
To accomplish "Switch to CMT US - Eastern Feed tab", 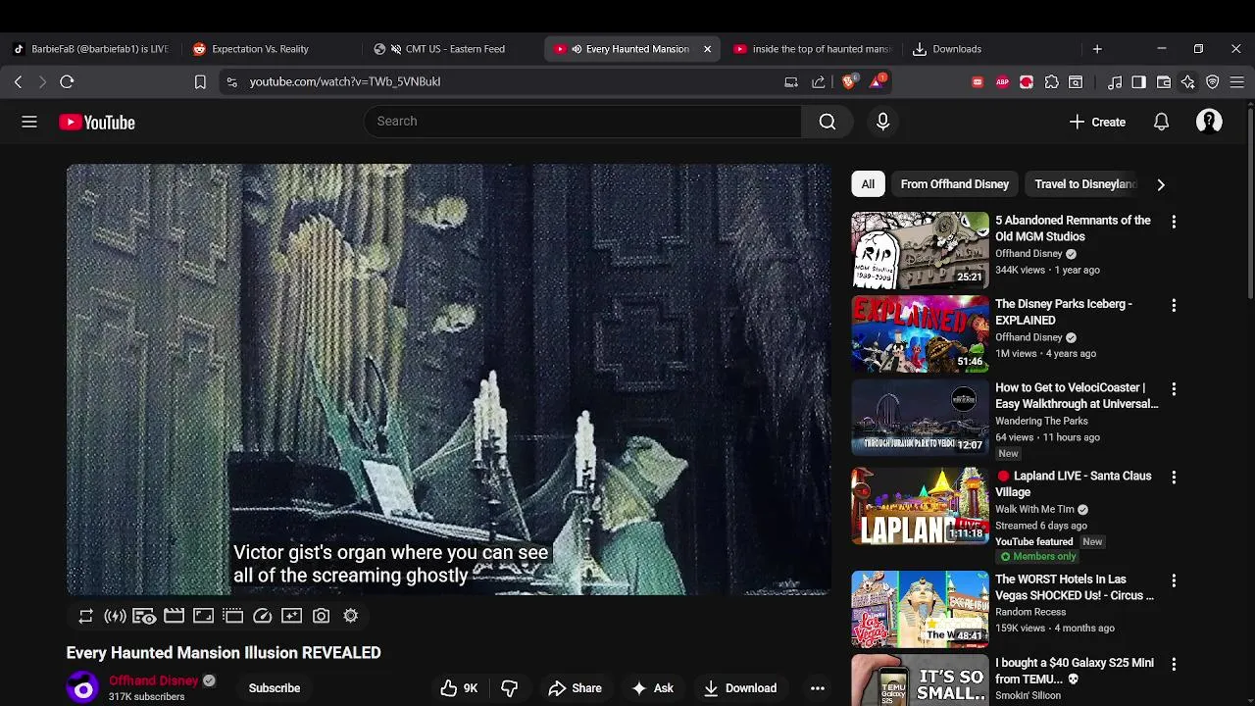I will pos(451,49).
